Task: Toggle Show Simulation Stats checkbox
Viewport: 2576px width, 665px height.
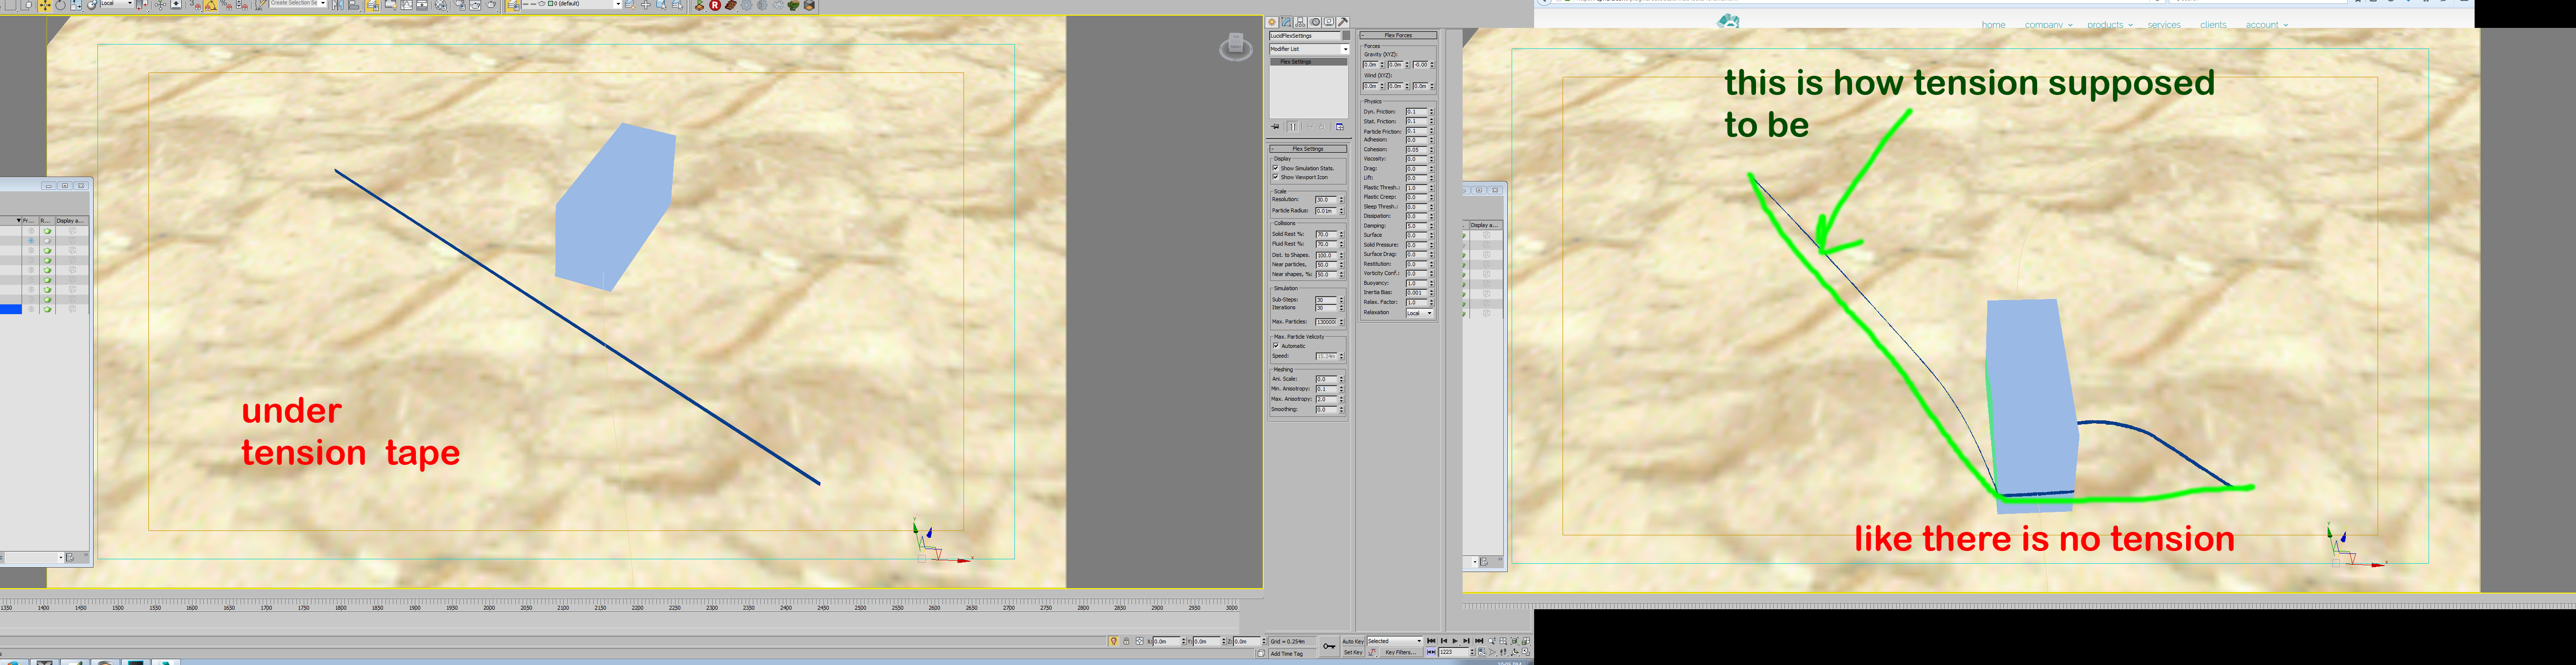Action: point(1276,168)
